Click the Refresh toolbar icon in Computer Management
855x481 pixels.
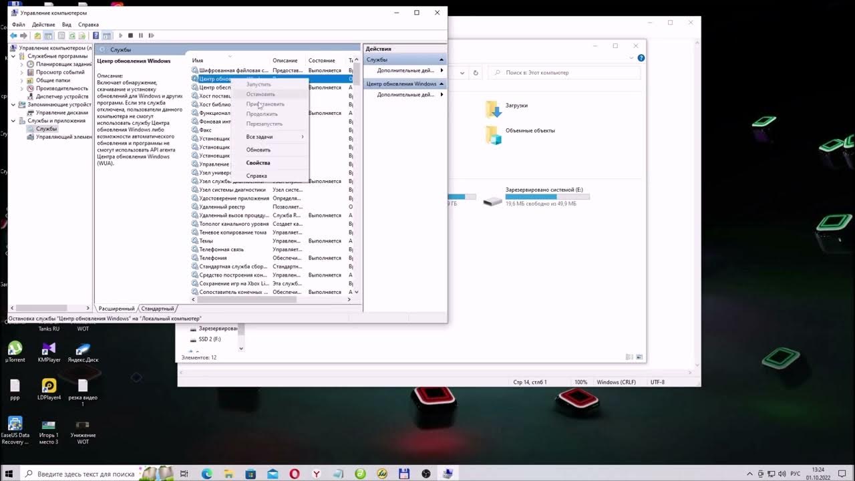[71, 35]
